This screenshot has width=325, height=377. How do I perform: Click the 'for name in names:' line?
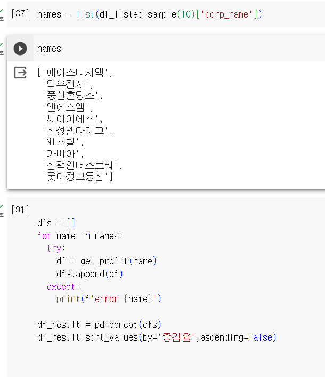tap(80, 236)
